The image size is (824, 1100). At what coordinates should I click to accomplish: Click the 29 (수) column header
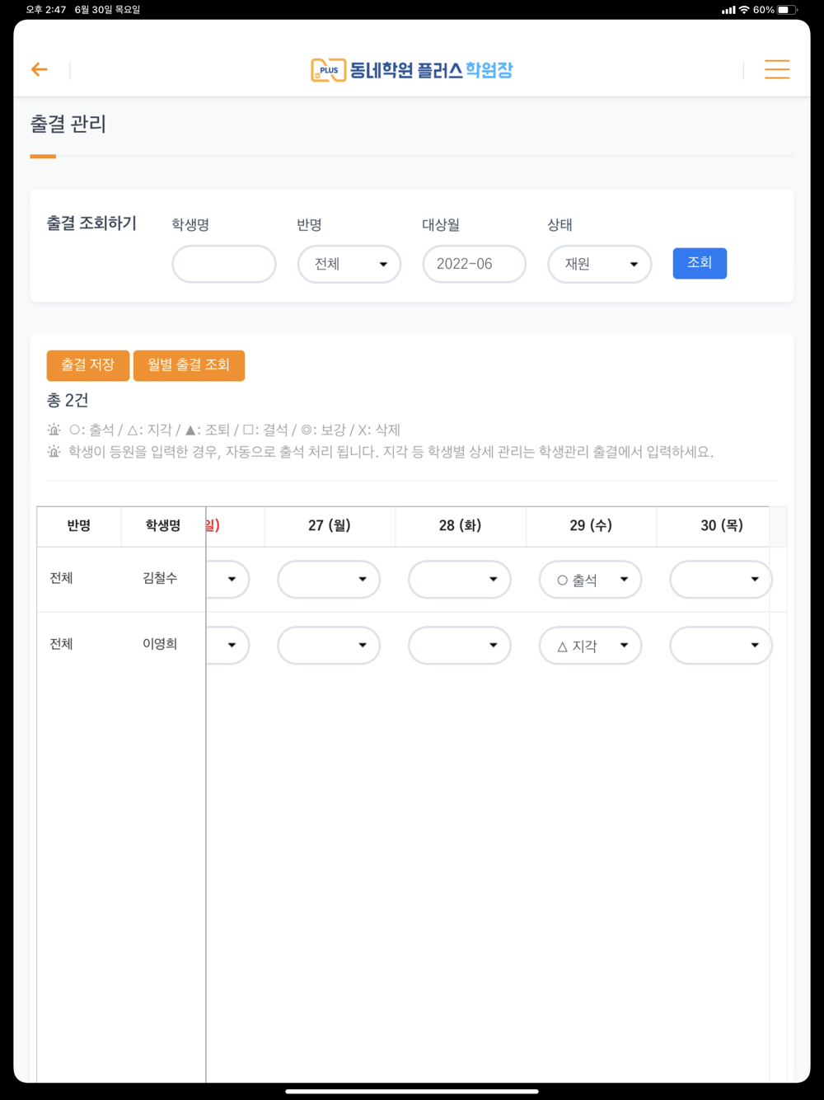coord(591,526)
